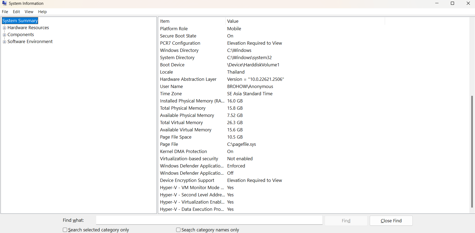Click the Mobile platform role value
This screenshot has height=233, width=475.
pos(234,29)
